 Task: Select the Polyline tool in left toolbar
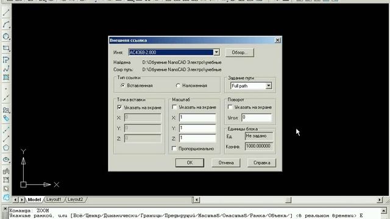pyautogui.click(x=6, y=60)
